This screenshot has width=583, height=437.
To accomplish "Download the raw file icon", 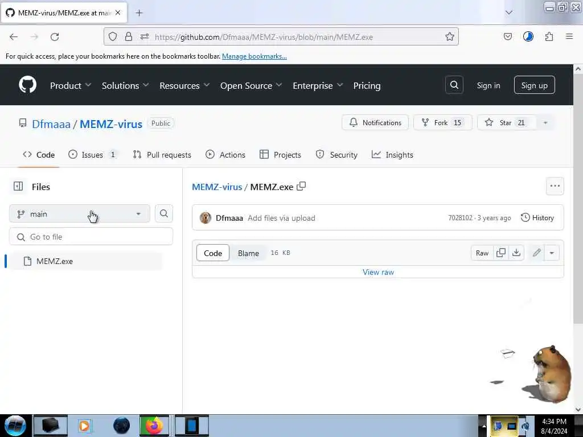I will (516, 253).
